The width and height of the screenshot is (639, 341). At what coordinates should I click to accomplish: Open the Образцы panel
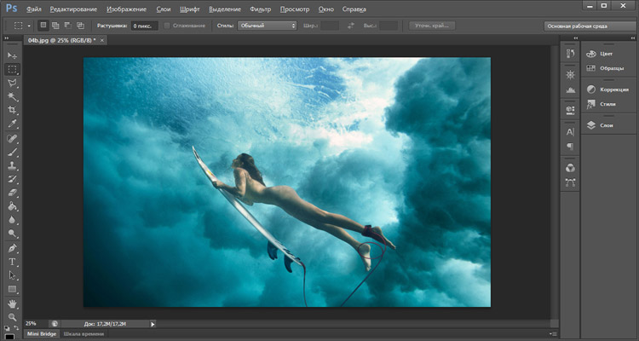click(605, 68)
